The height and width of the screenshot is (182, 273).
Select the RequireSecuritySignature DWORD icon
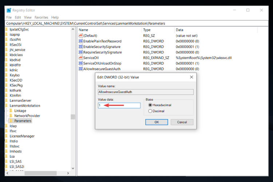pyautogui.click(x=80, y=52)
